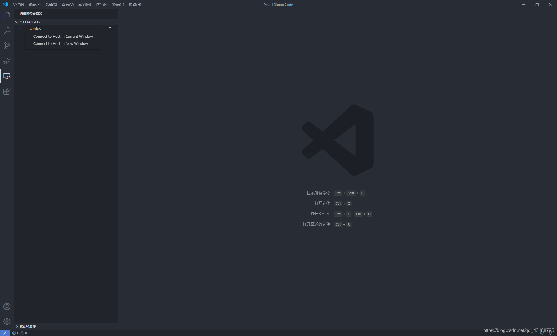Open the Accounts icon in activity bar
Image resolution: width=557 pixels, height=336 pixels.
coord(7,306)
